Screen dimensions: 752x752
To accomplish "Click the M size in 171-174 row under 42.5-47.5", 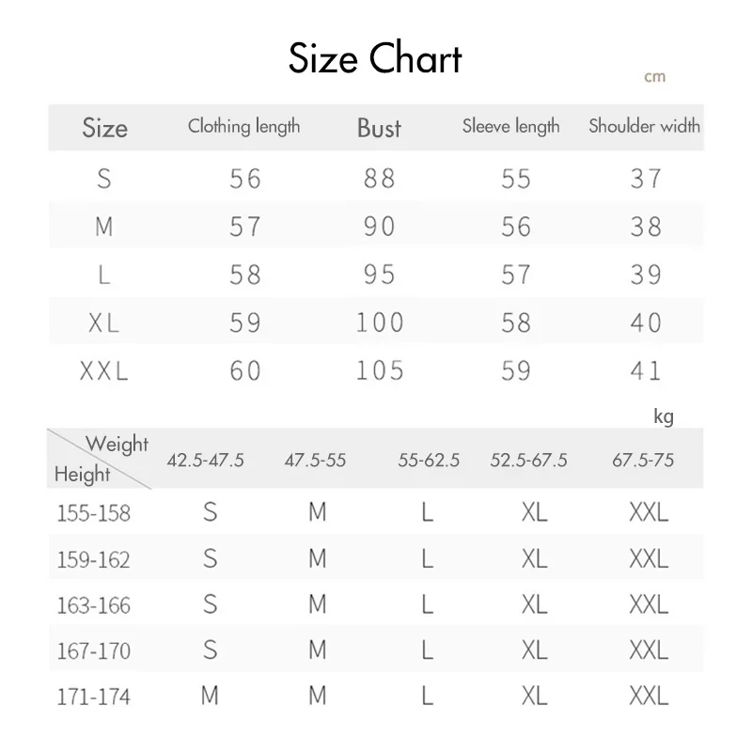I will 211,697.
